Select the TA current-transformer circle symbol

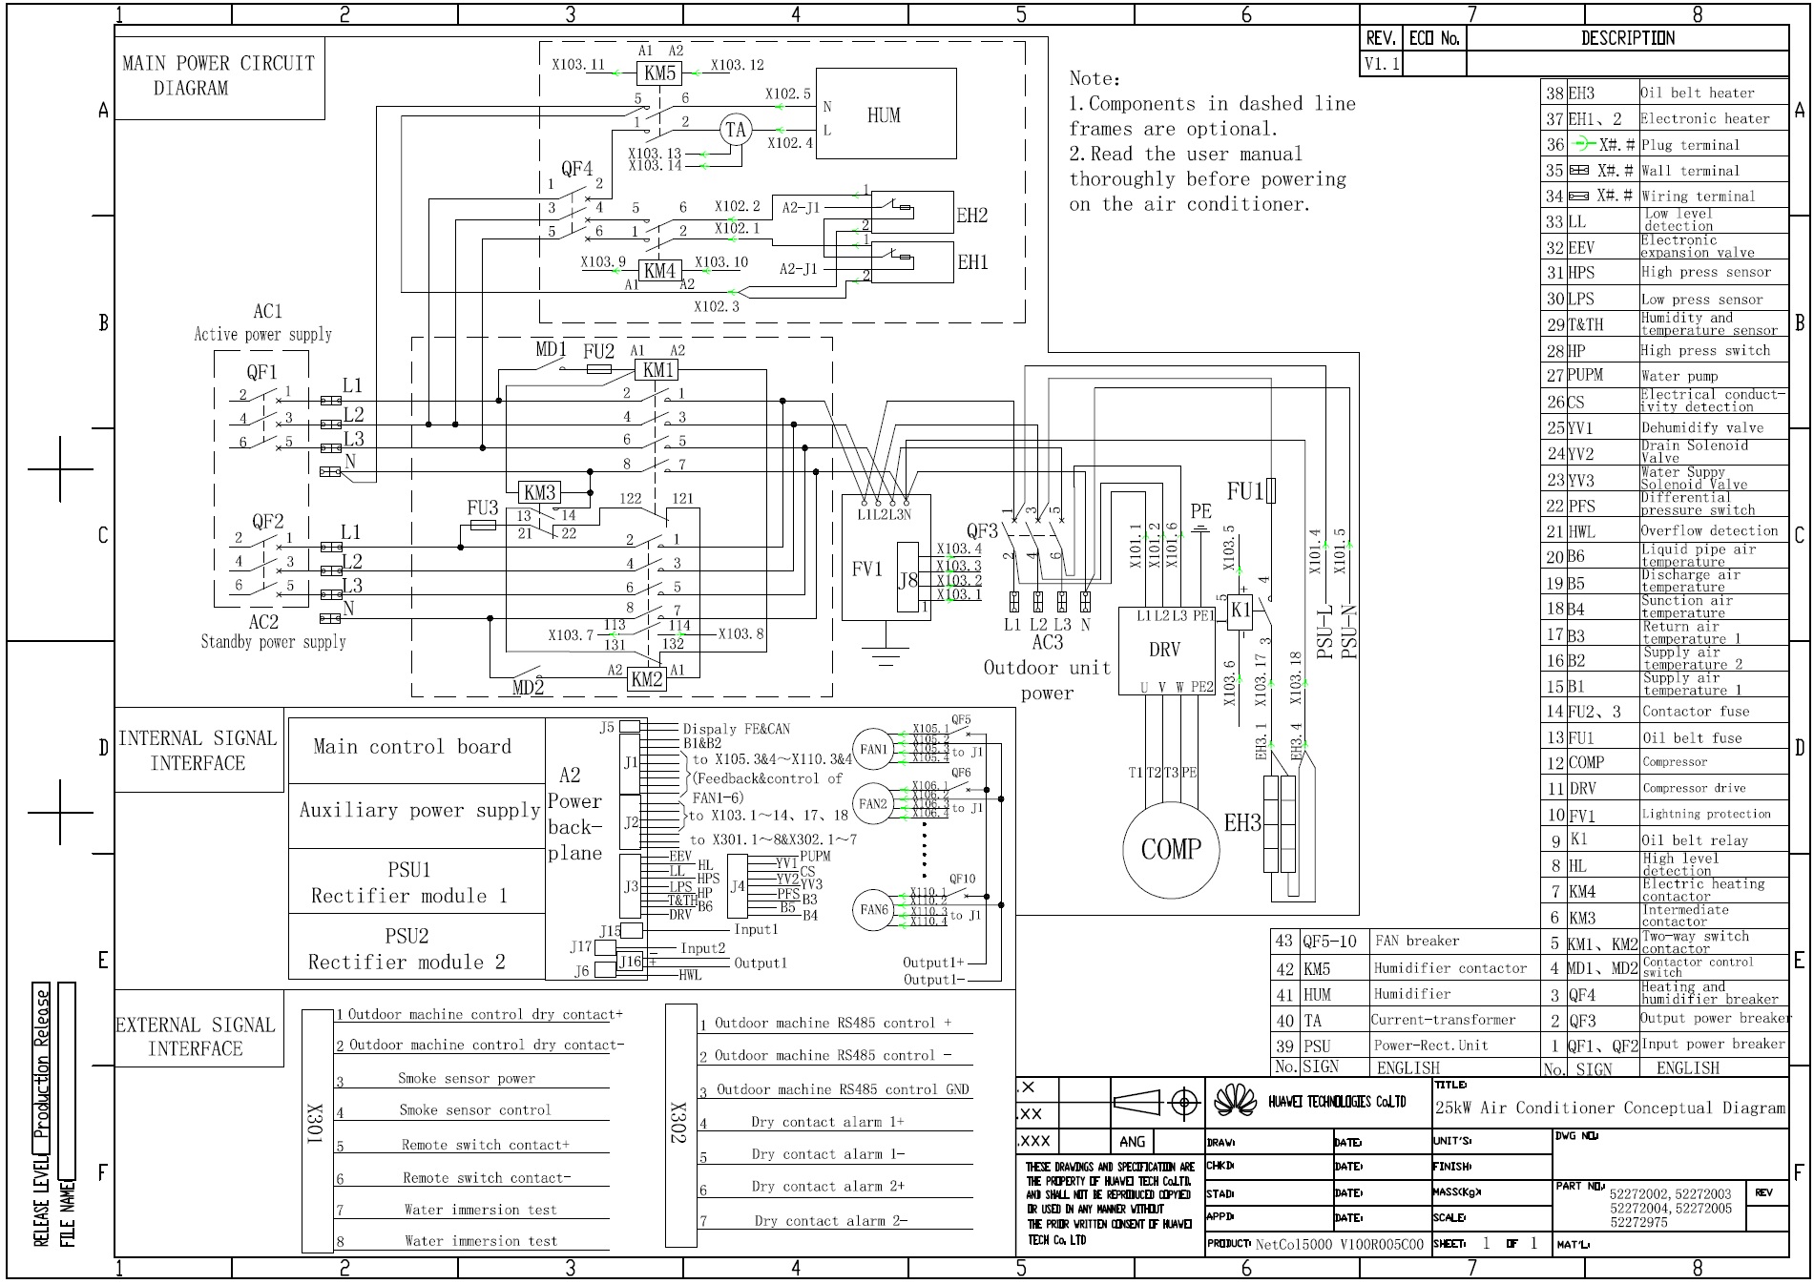[x=735, y=130]
